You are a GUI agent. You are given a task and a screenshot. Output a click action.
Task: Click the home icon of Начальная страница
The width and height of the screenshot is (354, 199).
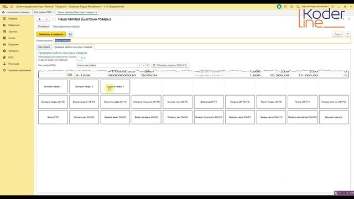(3, 12)
